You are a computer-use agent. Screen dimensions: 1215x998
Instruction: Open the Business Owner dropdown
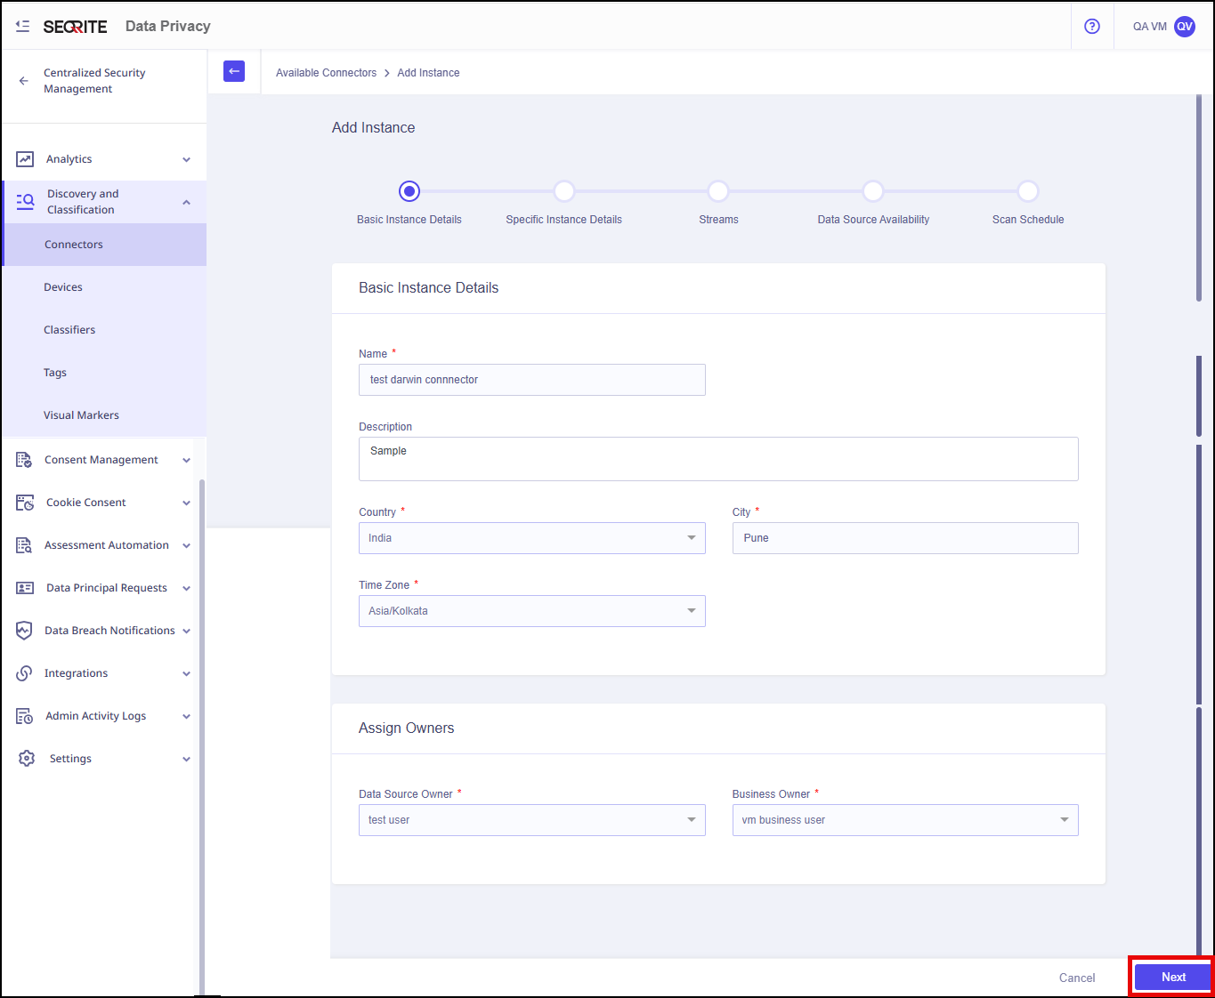click(x=904, y=820)
